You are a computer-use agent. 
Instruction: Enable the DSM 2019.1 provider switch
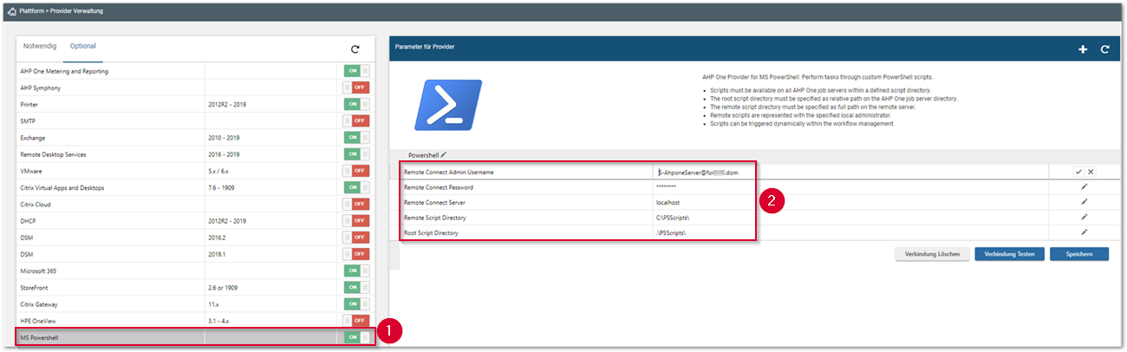point(356,254)
